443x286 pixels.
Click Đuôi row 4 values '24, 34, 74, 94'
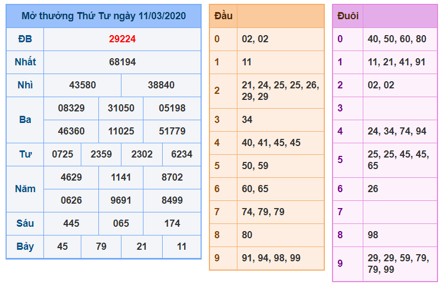(x=397, y=131)
